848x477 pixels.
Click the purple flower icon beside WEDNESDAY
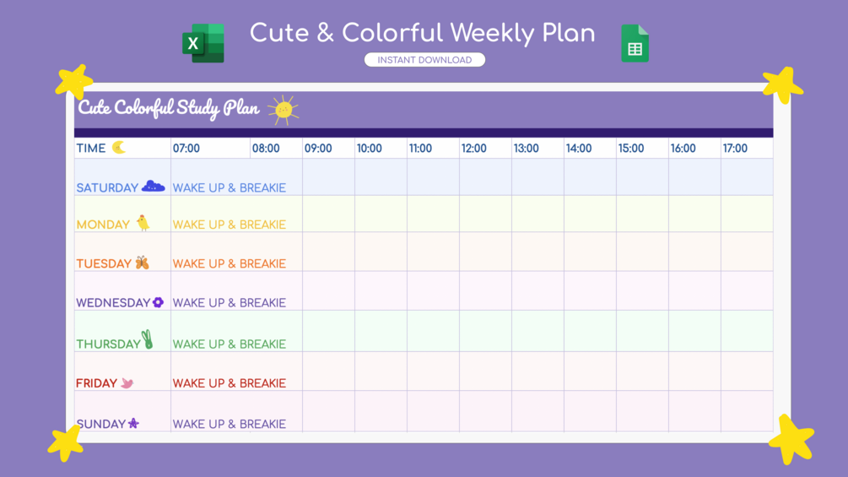pyautogui.click(x=158, y=302)
